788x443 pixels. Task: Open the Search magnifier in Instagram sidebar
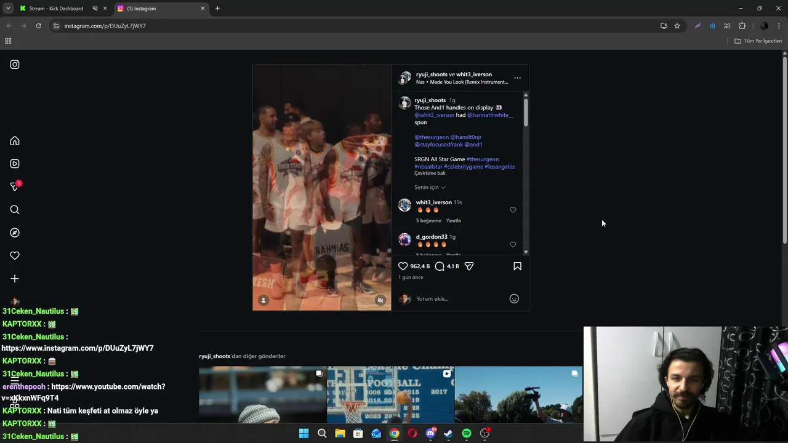point(15,210)
